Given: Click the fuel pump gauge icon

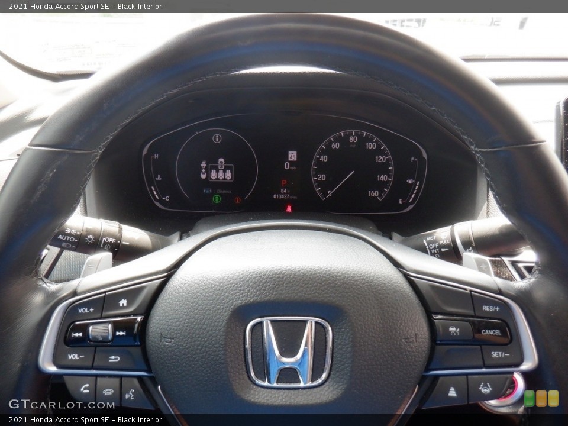Looking at the screenshot, I should click(410, 181).
